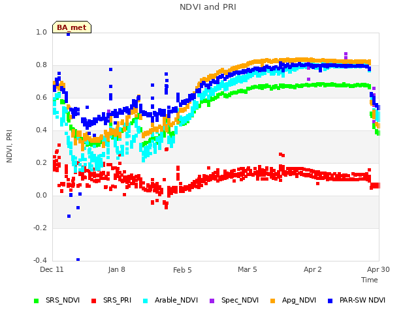This screenshot has height=313, width=418.
Task: Toggle Arable_NDVI series in legend
Action: point(170,300)
